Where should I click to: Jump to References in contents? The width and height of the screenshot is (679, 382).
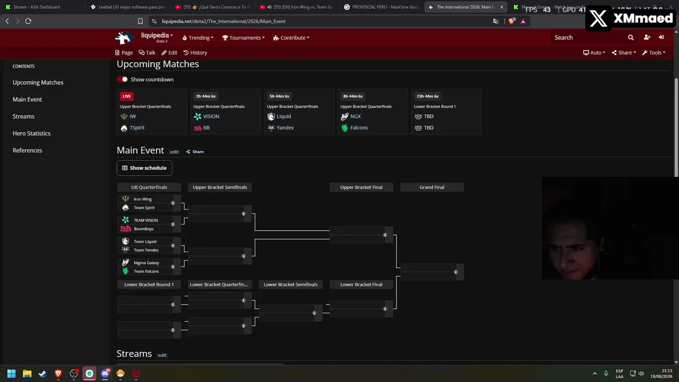point(27,150)
